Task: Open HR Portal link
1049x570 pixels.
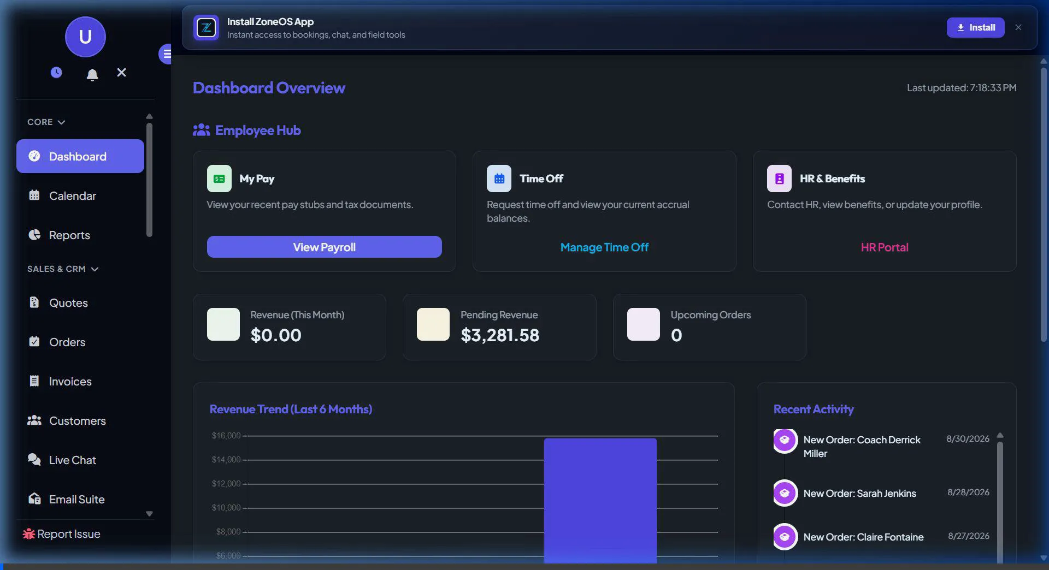Action: pyautogui.click(x=885, y=247)
